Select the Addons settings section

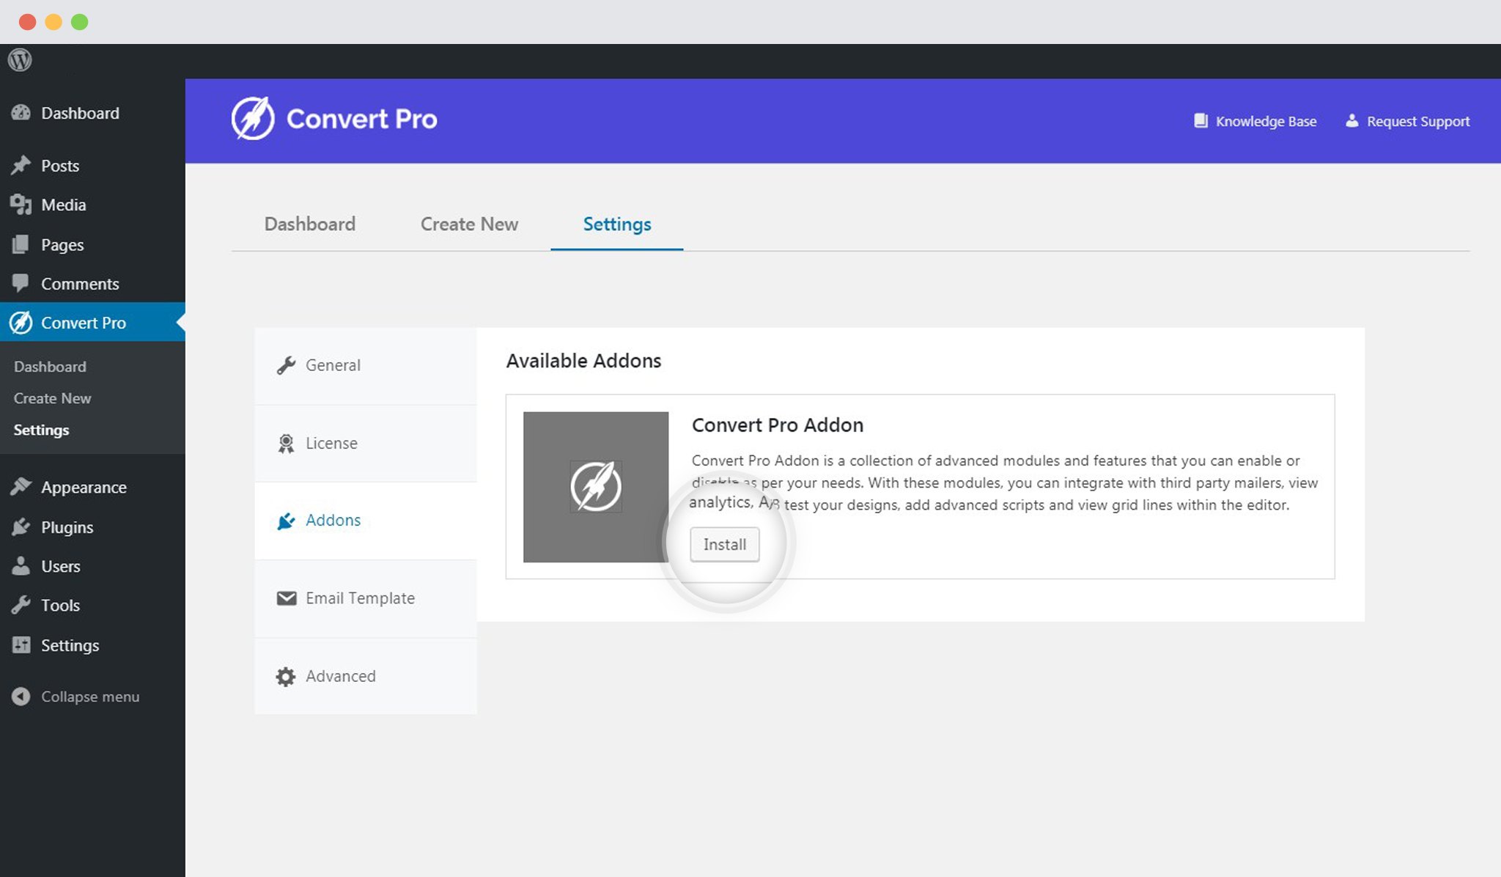(x=366, y=521)
